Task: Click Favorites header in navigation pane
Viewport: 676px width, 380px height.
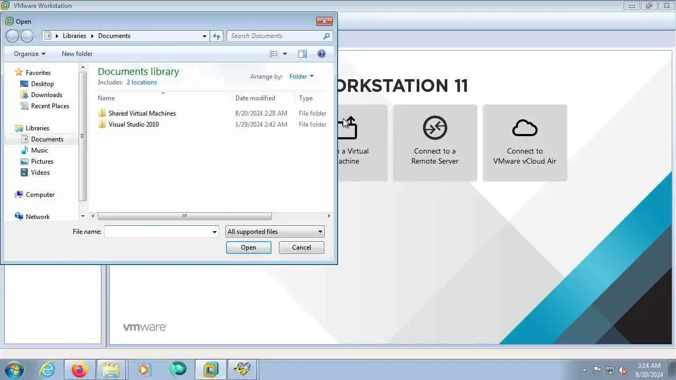Action: [x=38, y=73]
